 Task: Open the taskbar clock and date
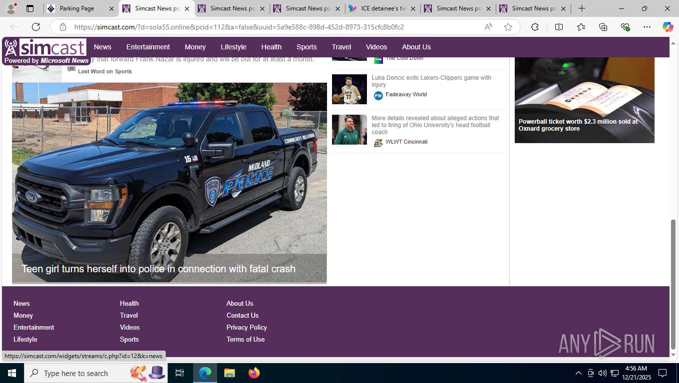(636, 373)
